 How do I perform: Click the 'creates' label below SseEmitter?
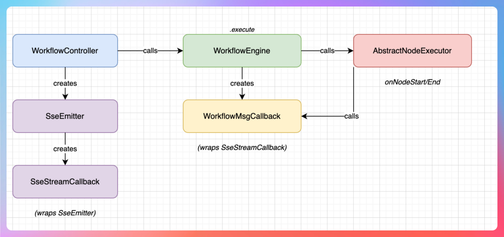[65, 148]
